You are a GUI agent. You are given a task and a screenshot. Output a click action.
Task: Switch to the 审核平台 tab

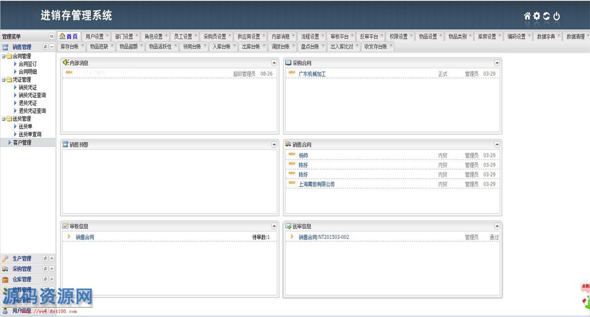[x=339, y=37]
